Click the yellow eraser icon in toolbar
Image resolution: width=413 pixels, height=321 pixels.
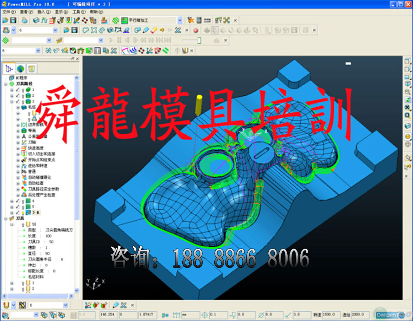[x=154, y=30]
